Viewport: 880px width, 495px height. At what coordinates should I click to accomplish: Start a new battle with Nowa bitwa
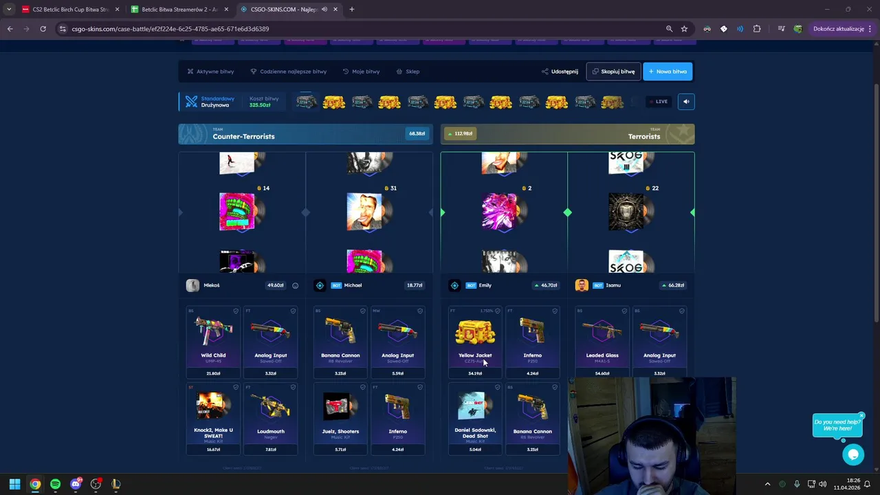(x=668, y=71)
